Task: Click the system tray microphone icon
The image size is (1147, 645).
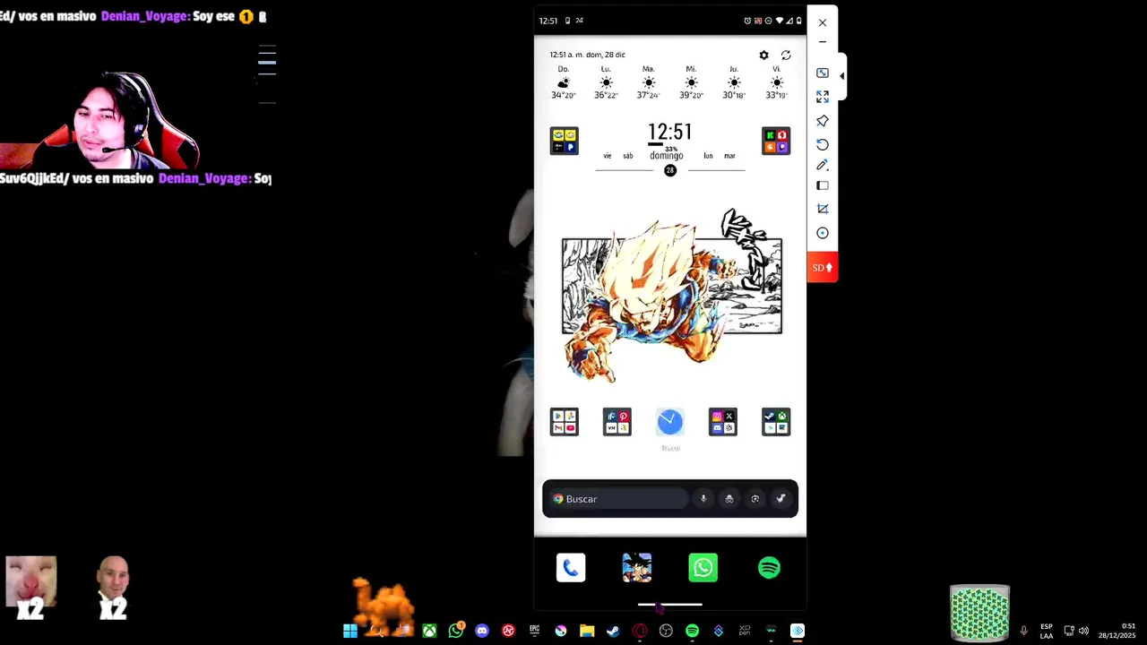Action: pyautogui.click(x=1023, y=631)
